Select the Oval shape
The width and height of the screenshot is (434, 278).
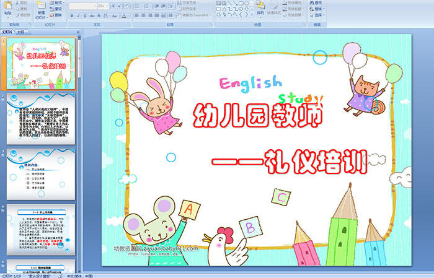(246, 3)
